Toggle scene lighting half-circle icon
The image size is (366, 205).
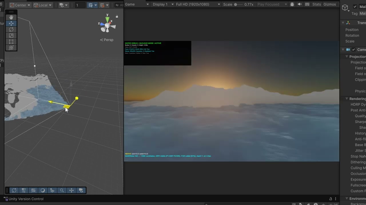pyautogui.click(x=43, y=190)
